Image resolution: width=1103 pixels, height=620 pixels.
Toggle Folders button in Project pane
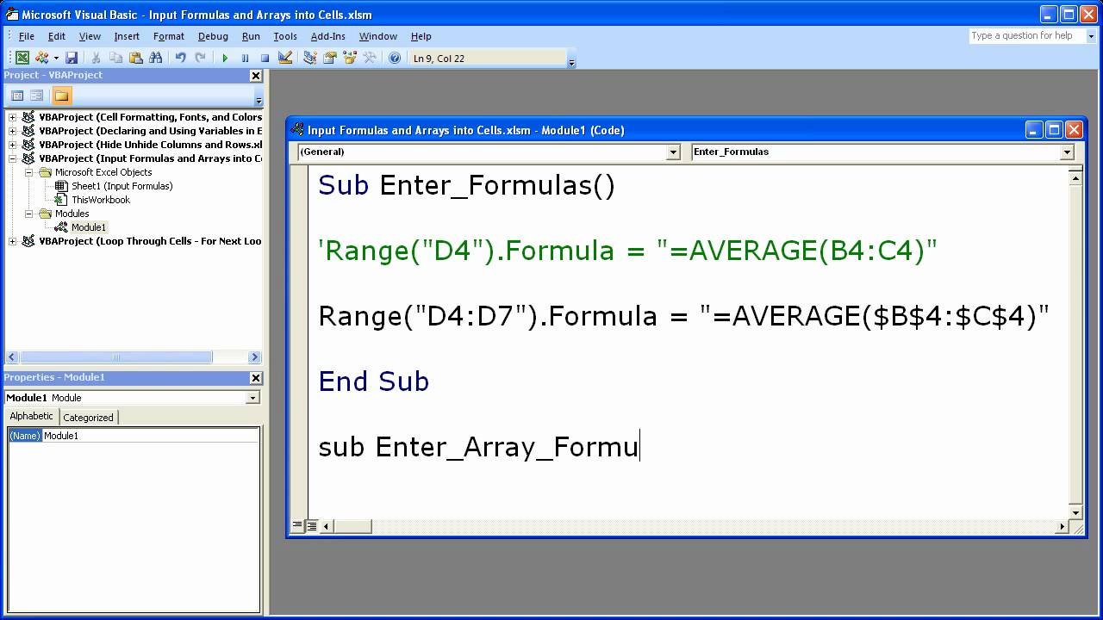coord(62,96)
